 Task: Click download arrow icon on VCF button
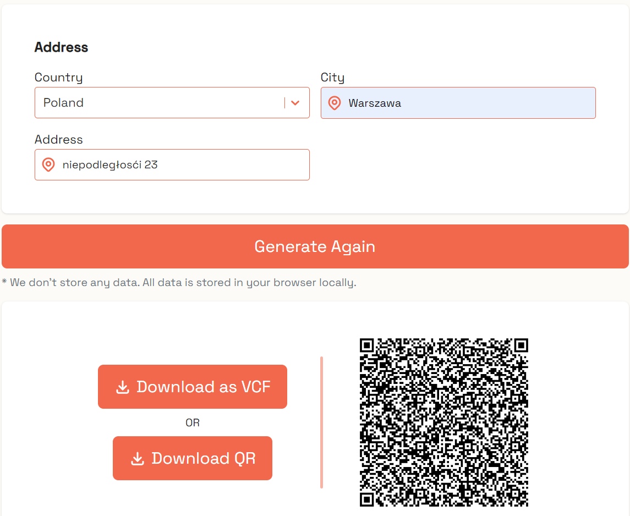123,387
